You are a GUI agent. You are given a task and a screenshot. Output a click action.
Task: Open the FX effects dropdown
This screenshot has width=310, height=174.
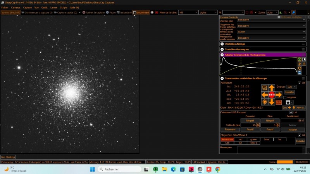coord(234,12)
